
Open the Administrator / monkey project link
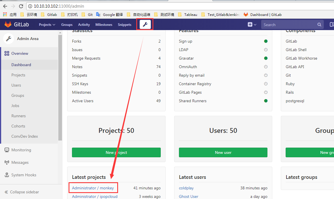pyautogui.click(x=93, y=188)
